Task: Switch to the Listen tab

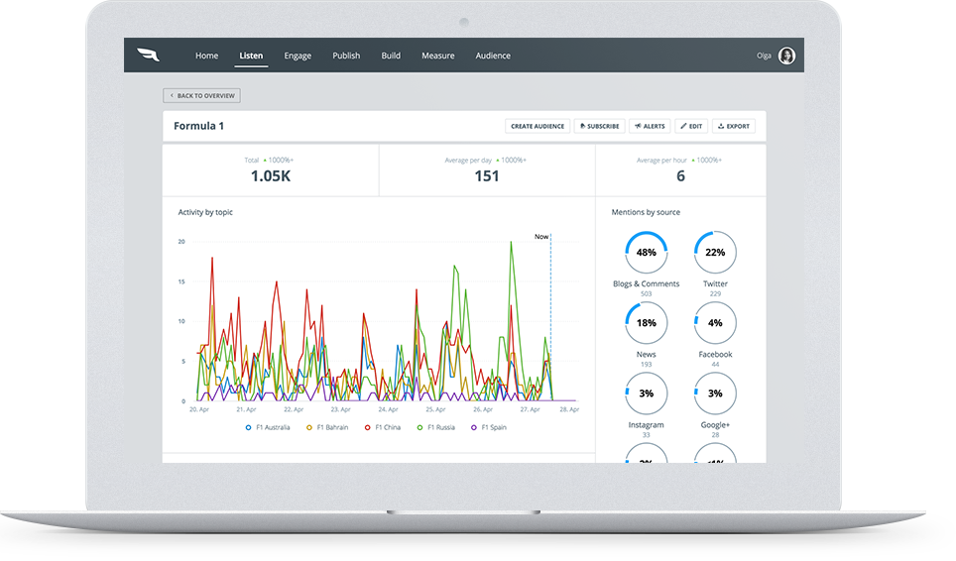Action: point(251,56)
